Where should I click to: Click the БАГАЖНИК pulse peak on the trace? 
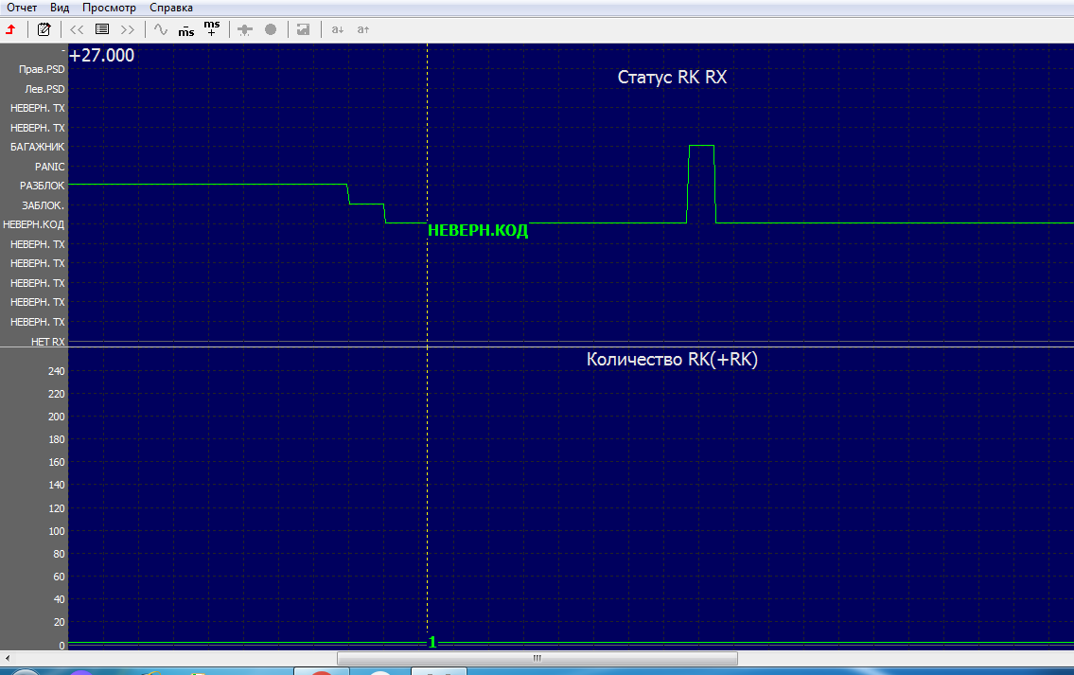(x=701, y=145)
